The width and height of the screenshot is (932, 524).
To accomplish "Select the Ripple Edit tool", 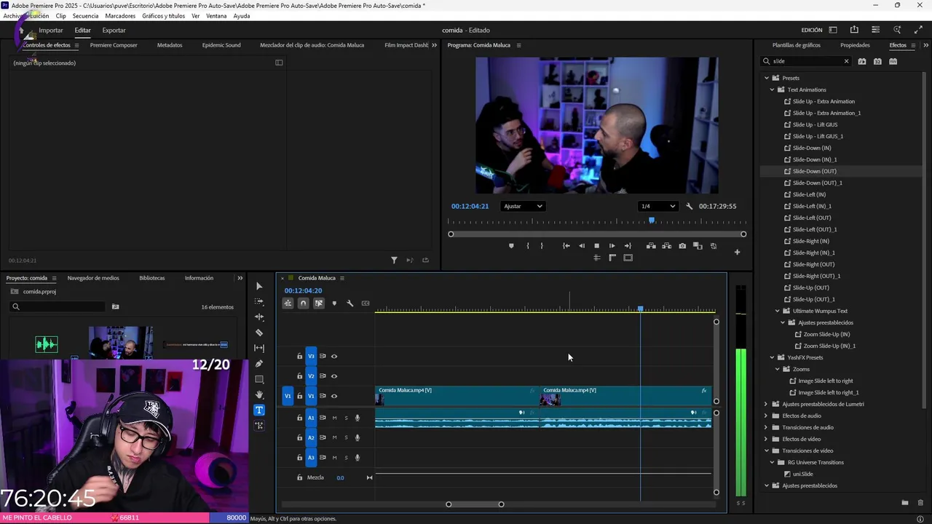I will [x=259, y=317].
